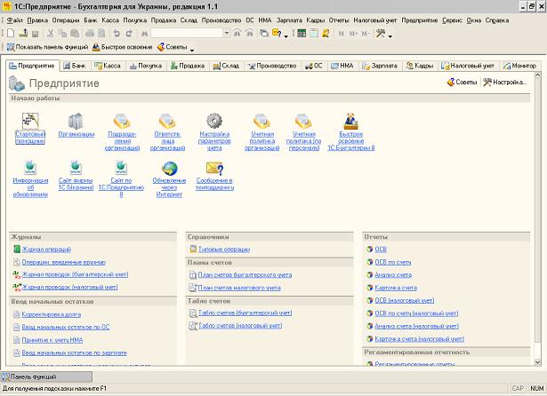Switch to the Налоговый учет tab

[468, 66]
